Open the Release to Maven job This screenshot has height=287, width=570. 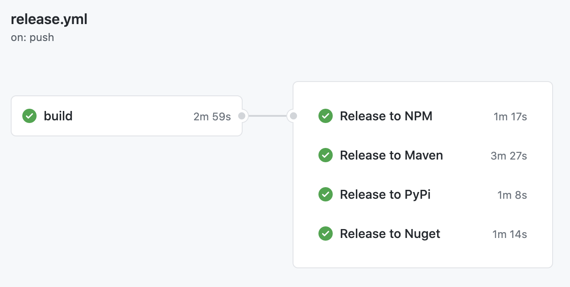pyautogui.click(x=391, y=155)
